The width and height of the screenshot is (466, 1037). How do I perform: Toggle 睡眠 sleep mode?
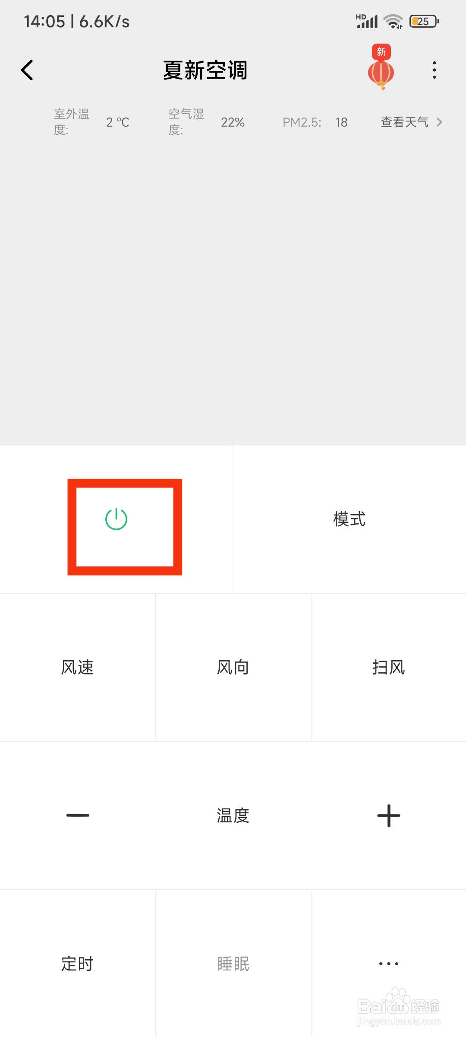233,963
